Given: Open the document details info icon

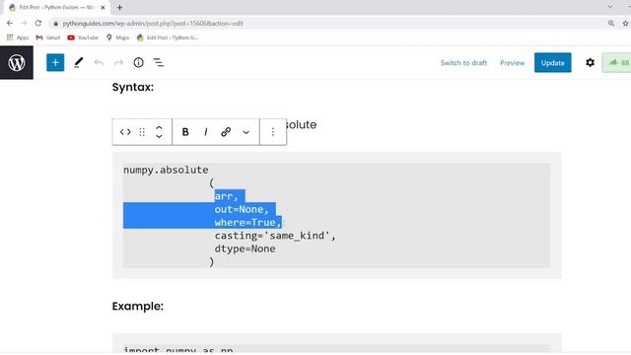Looking at the screenshot, I should point(138,62).
